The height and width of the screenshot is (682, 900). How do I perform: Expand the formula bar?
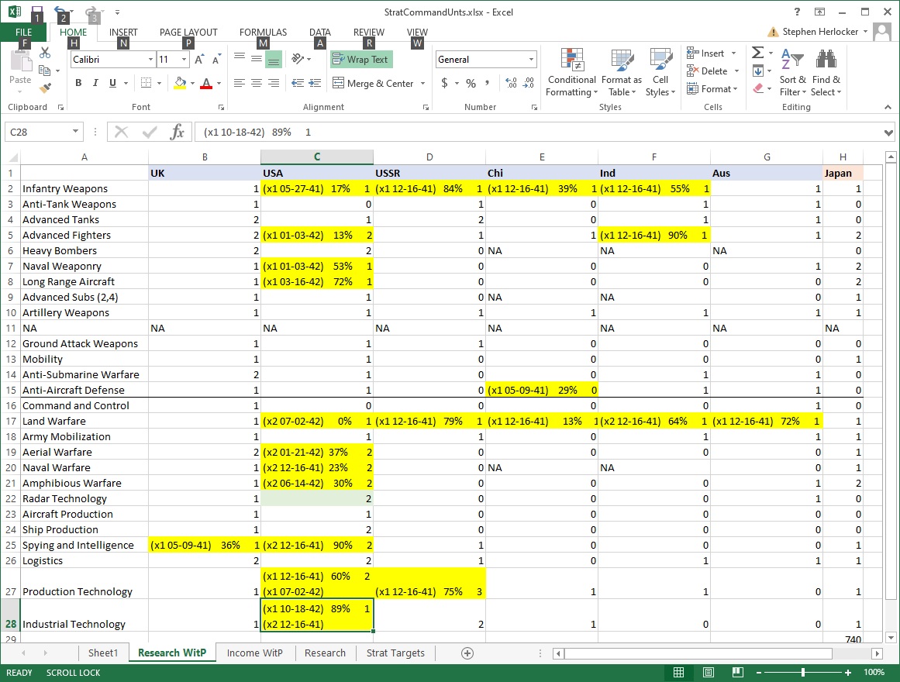(x=888, y=133)
